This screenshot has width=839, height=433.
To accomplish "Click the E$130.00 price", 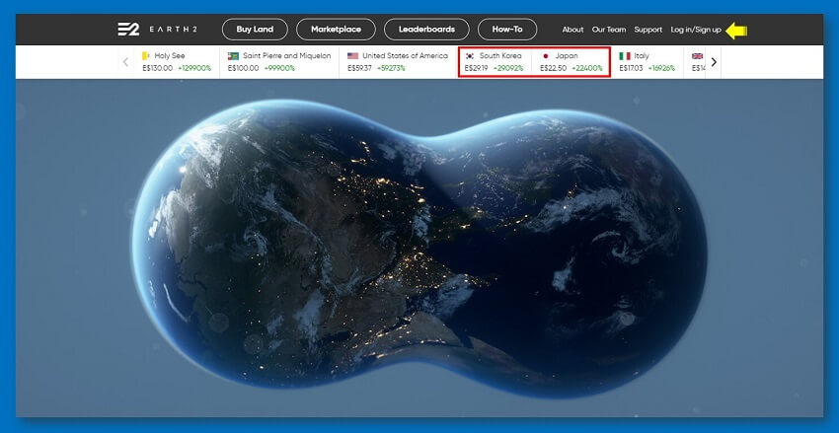I will point(157,68).
